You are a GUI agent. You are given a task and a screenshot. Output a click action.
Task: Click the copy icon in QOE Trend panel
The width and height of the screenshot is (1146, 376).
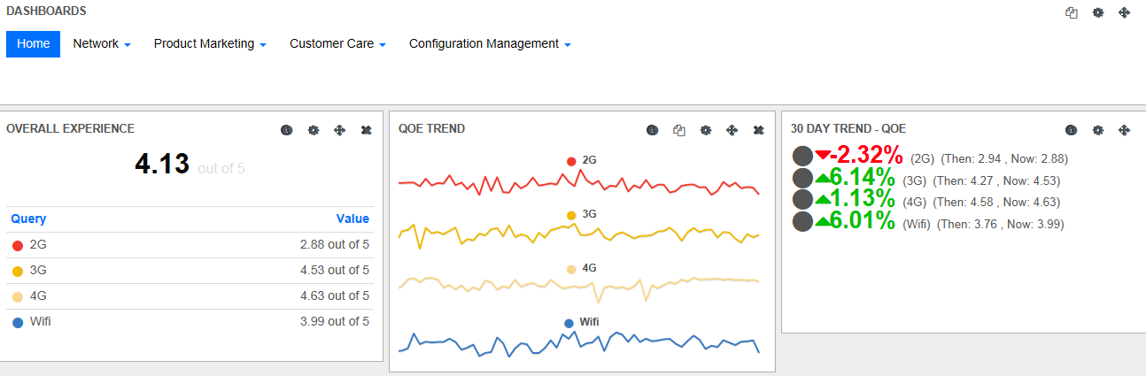pyautogui.click(x=679, y=130)
